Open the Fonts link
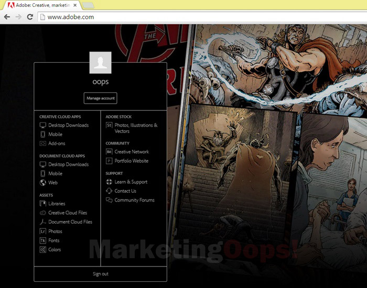Screen dimensions: 367x288 [54, 240]
